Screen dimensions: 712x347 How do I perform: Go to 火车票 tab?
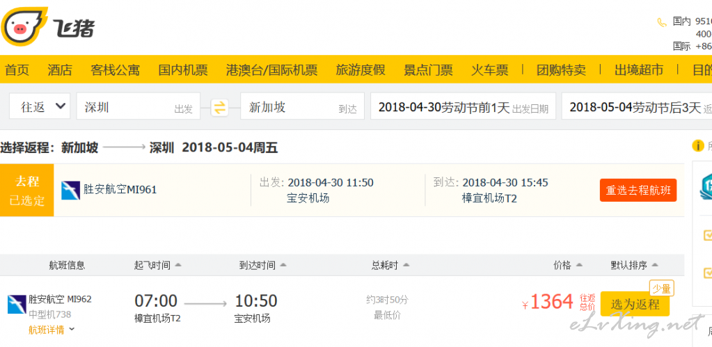pos(489,70)
